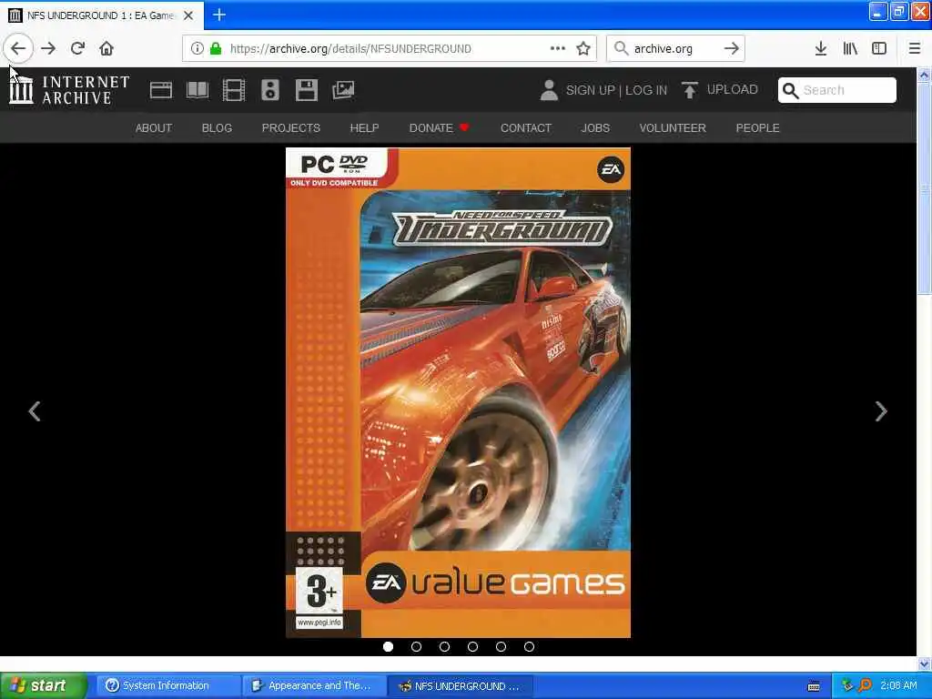The height and width of the screenshot is (699, 932).
Task: Click the orange magnifier tray icon
Action: (x=865, y=685)
